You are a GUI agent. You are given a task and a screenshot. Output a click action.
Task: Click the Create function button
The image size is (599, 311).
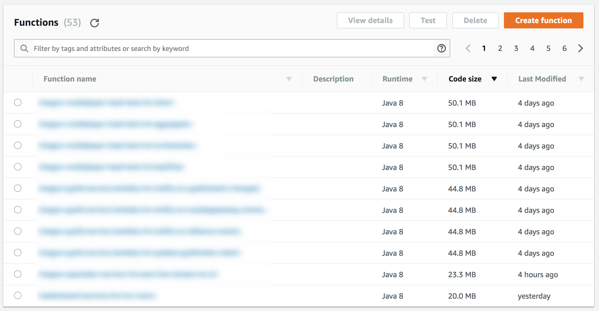tap(543, 20)
